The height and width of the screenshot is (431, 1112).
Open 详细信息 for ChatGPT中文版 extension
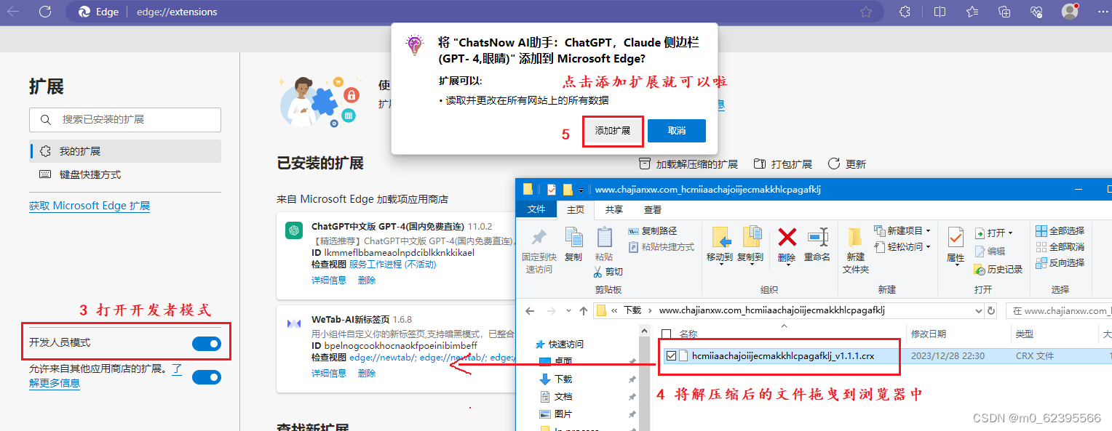pyautogui.click(x=329, y=280)
